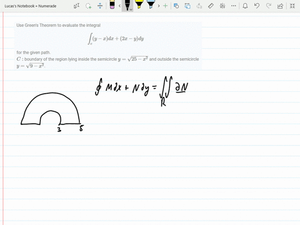The image size is (300, 225).
Task: Click the Lucas's Notebook » Numerade title
Action: point(31,6)
